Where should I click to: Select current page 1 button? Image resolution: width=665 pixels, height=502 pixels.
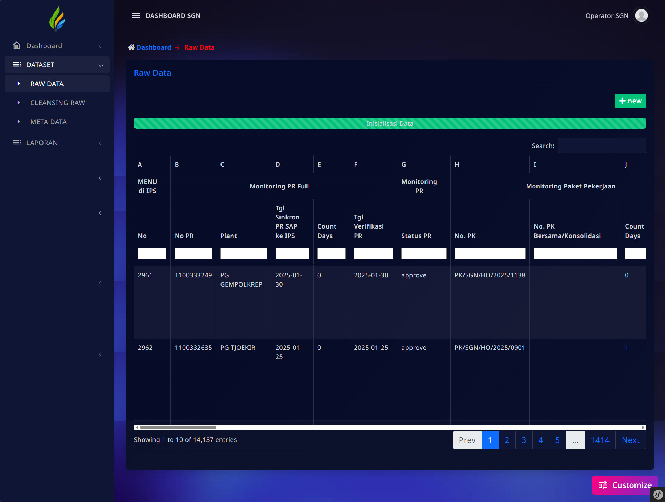pyautogui.click(x=490, y=440)
